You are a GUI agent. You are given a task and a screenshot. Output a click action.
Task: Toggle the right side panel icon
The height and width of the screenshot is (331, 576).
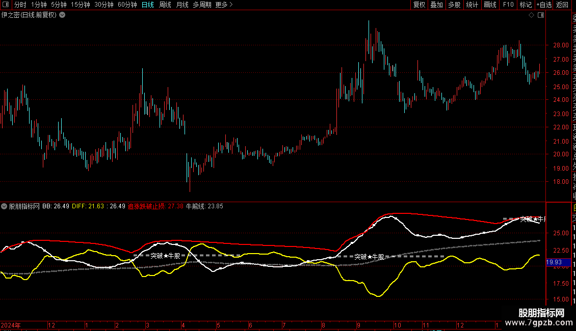click(x=541, y=15)
